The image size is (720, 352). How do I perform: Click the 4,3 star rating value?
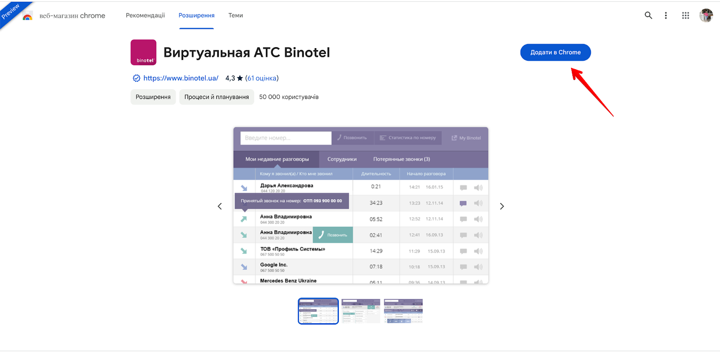click(234, 78)
